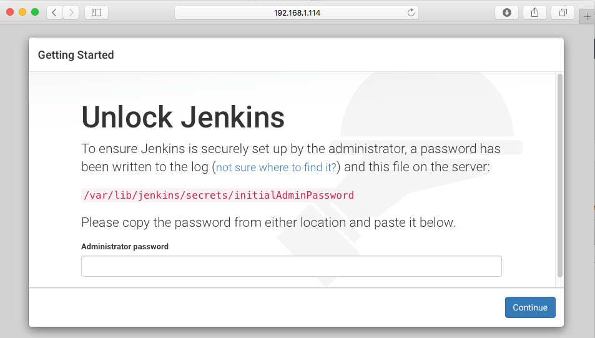Click the Unlock Jenkins heading
The height and width of the screenshot is (338, 595).
point(183,117)
